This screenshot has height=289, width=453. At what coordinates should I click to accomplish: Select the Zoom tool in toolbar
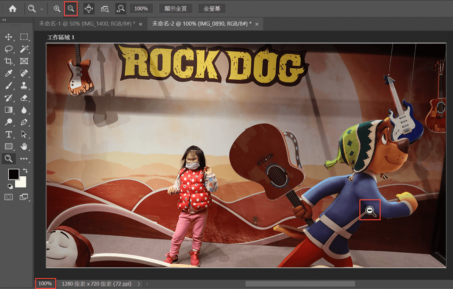(9, 159)
